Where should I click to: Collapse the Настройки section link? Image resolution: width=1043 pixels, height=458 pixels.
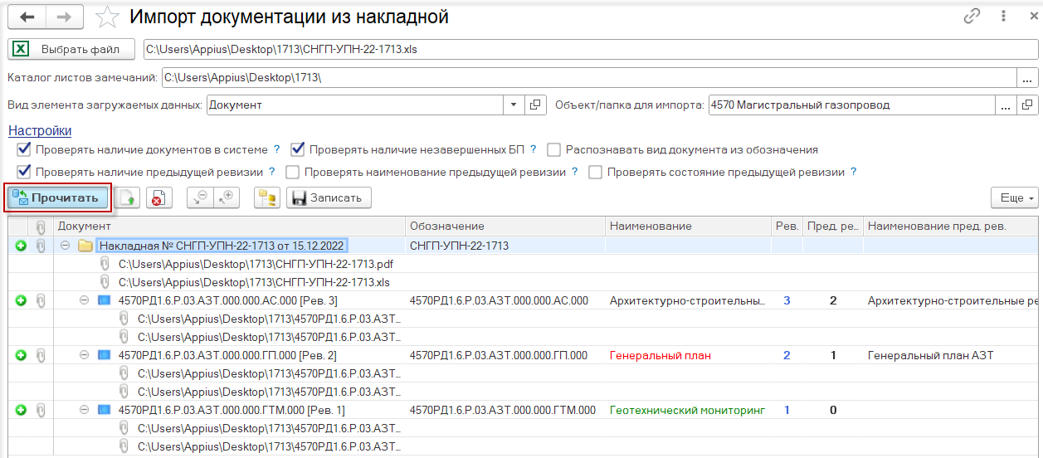pyautogui.click(x=40, y=131)
